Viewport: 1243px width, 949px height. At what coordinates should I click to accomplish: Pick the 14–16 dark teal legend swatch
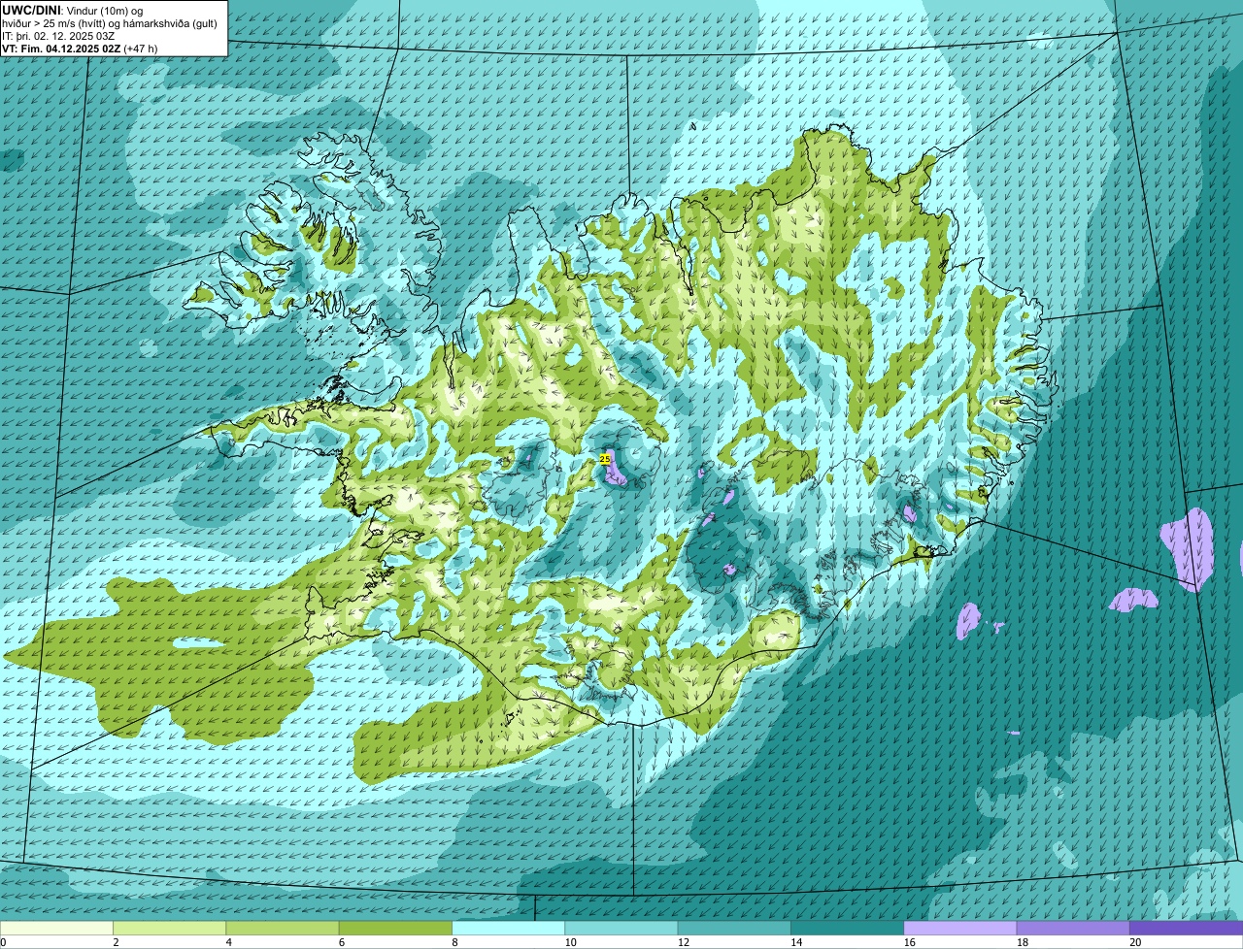847,928
